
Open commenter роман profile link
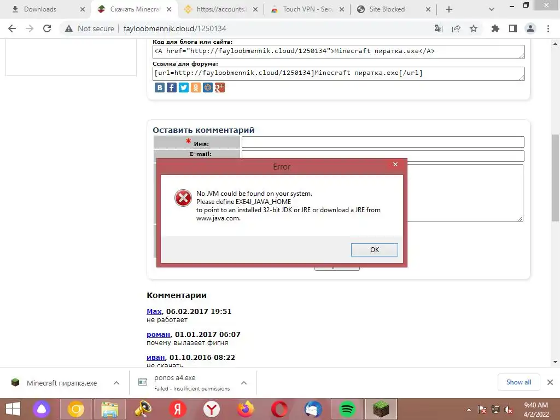(x=158, y=335)
